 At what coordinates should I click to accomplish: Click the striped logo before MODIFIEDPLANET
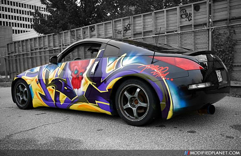[x=187, y=153]
